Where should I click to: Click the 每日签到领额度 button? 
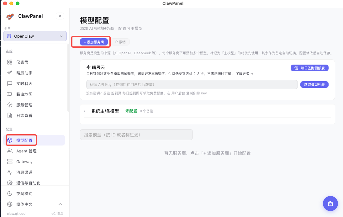click(309, 68)
